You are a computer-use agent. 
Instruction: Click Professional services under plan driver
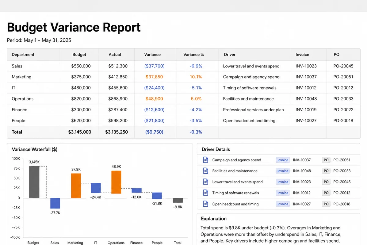253,110
